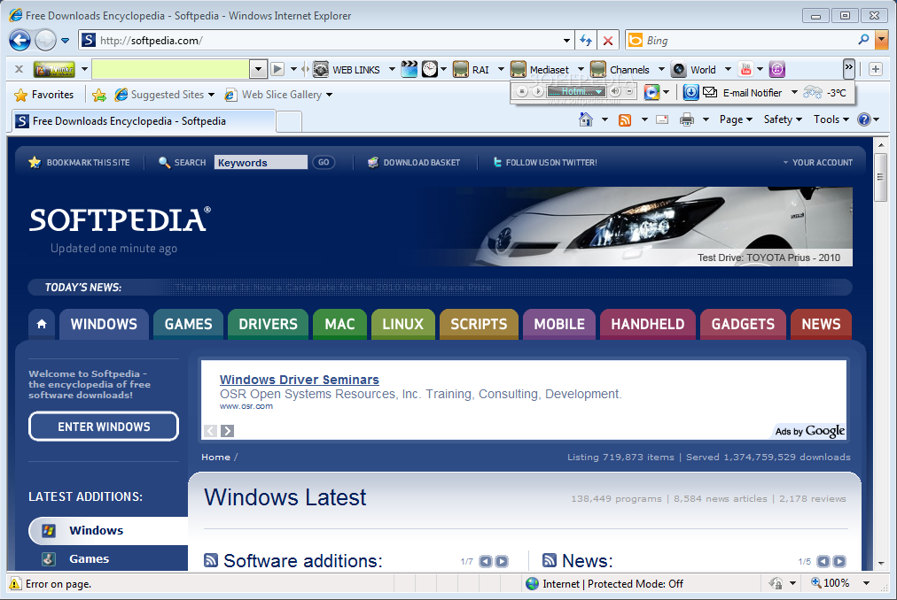Viewport: 897px width, 600px height.
Task: Click the Read Mail envelope icon
Action: [662, 119]
